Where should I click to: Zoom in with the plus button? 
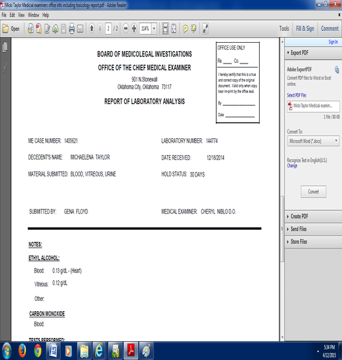coord(134,29)
